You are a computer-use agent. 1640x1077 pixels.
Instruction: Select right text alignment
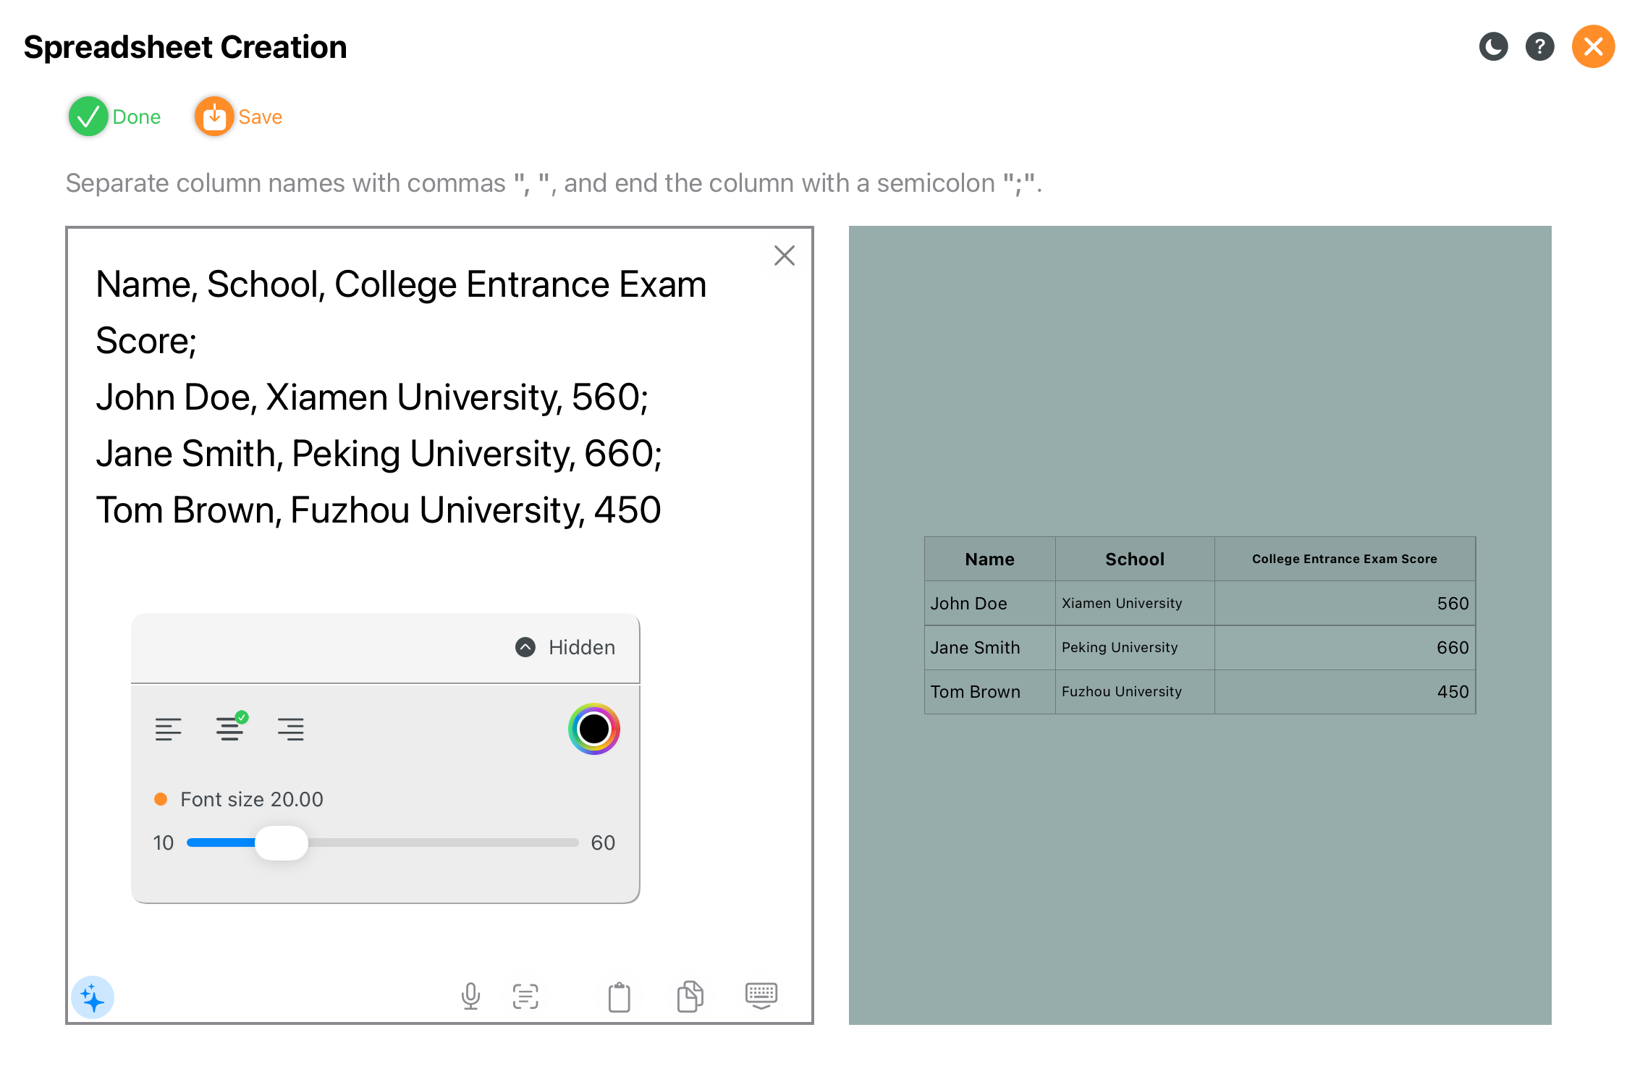tap(291, 729)
